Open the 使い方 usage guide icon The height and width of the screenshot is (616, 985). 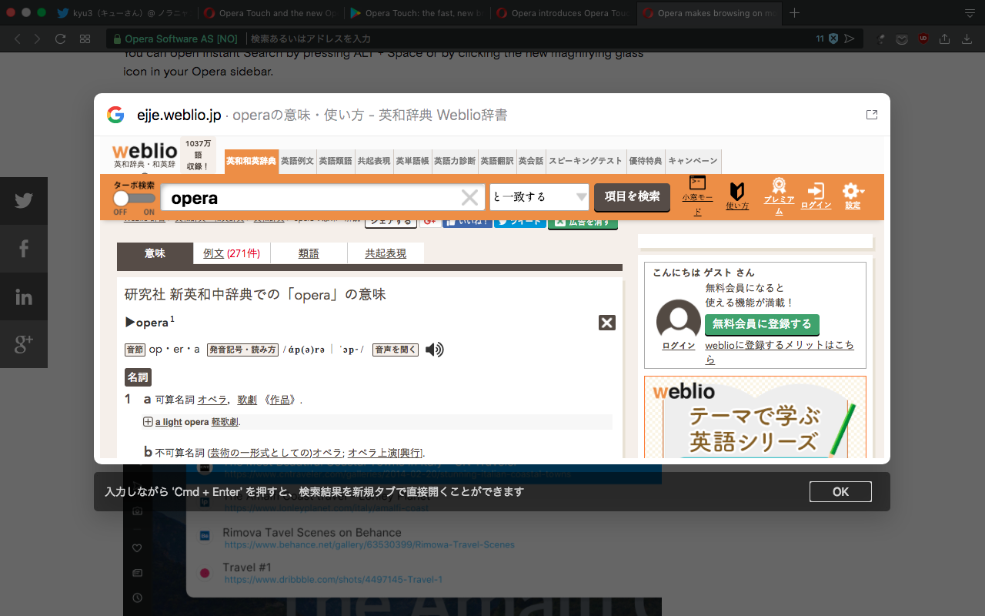[737, 196]
